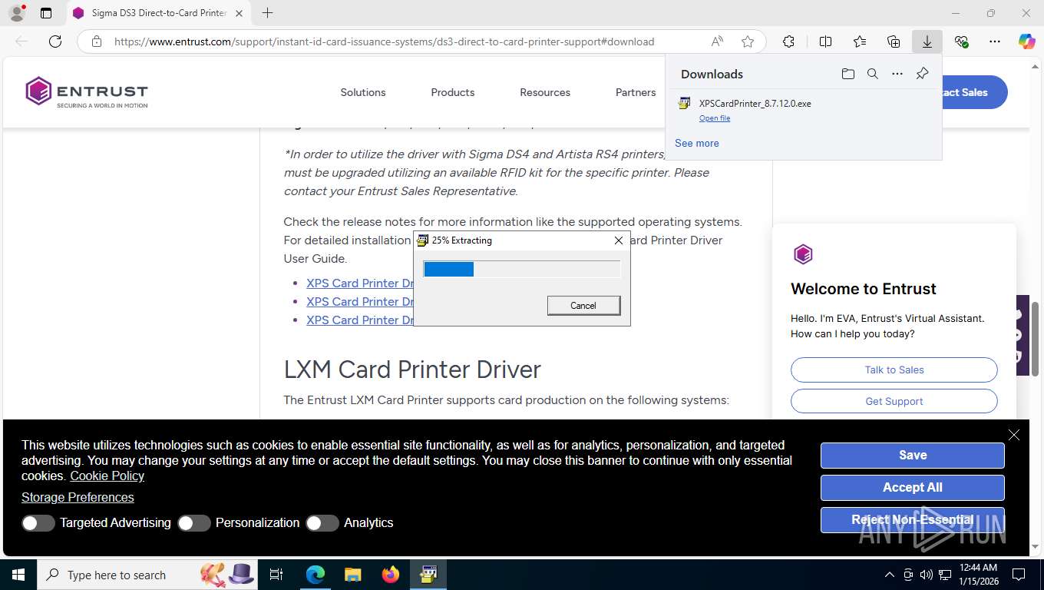
Task: Click EVA assistant logo icon
Action: click(803, 254)
